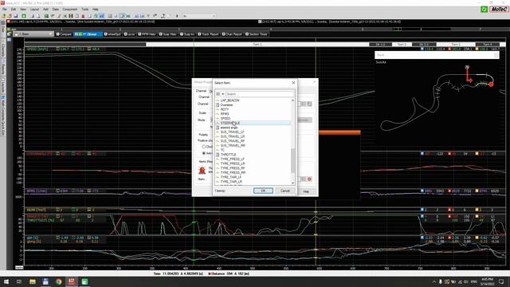Open the File menu
The height and width of the screenshot is (287, 510).
pyautogui.click(x=5, y=9)
